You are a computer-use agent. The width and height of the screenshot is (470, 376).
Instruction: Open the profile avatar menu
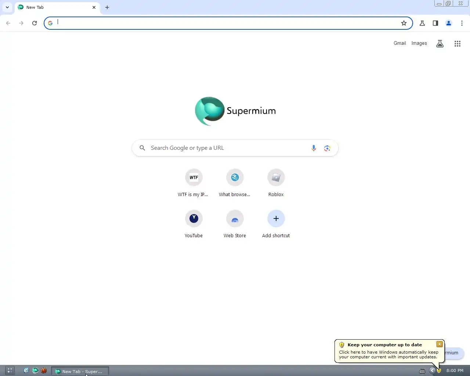click(x=449, y=23)
